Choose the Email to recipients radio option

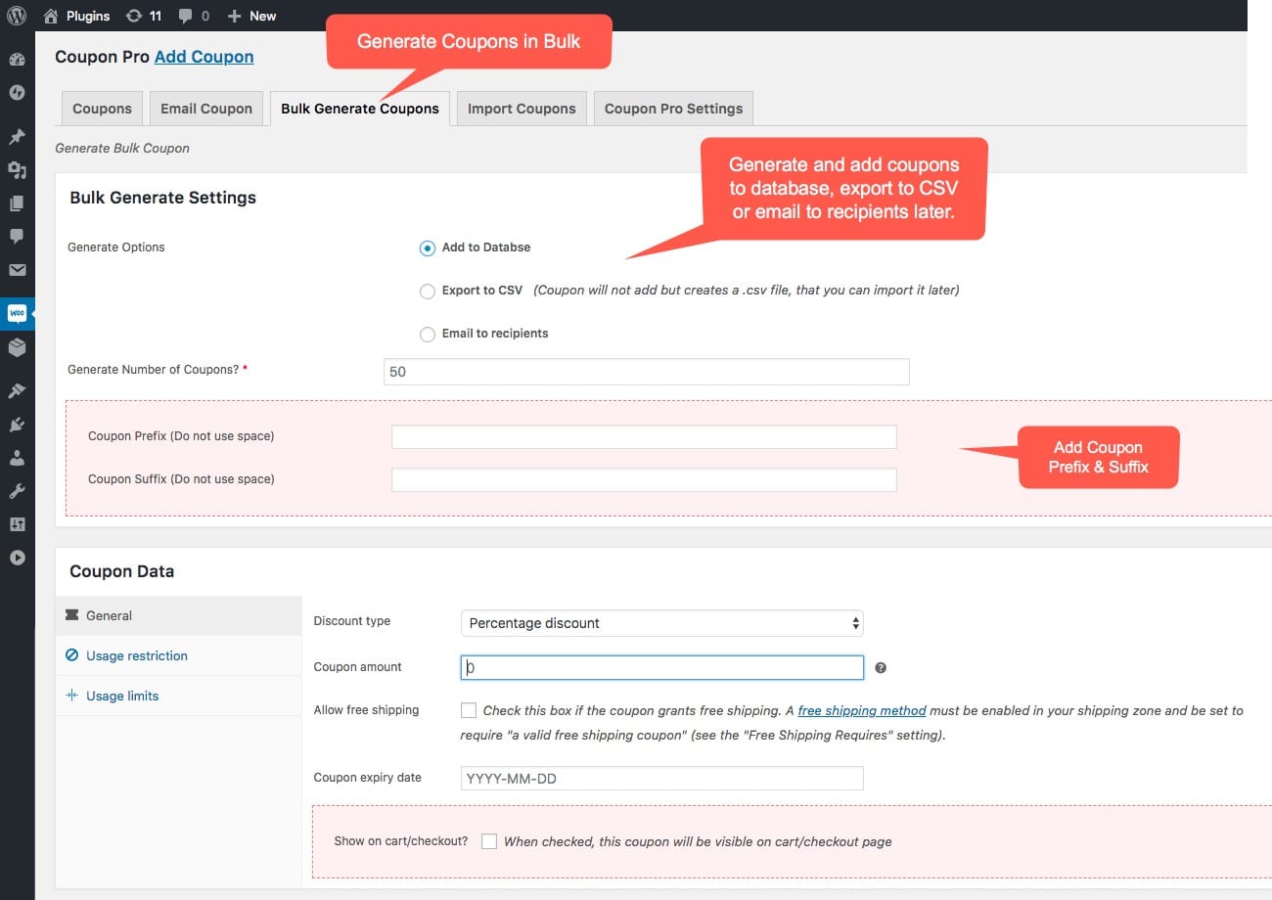tap(428, 335)
